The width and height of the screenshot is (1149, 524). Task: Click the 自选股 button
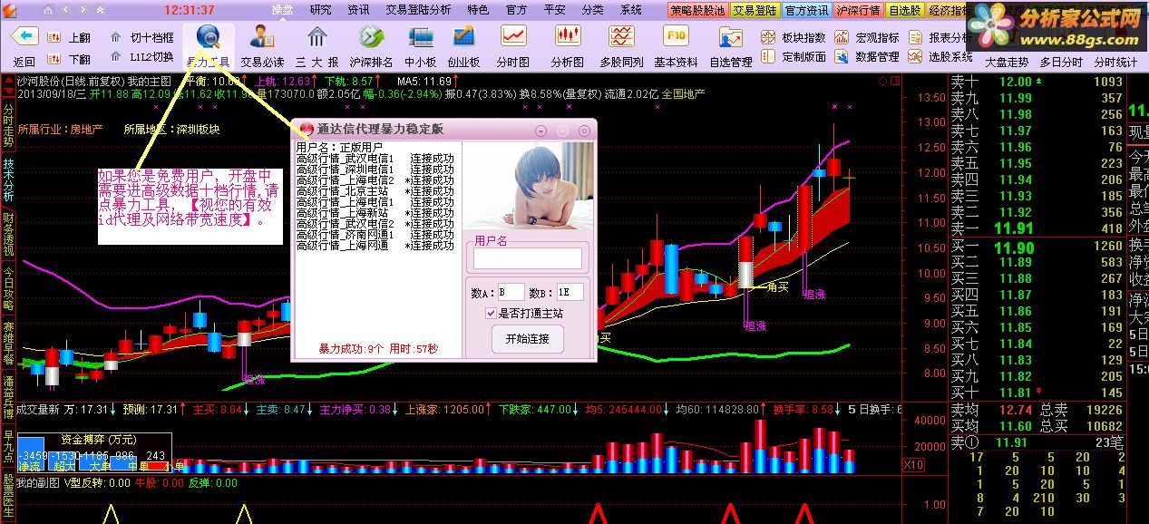(x=904, y=11)
